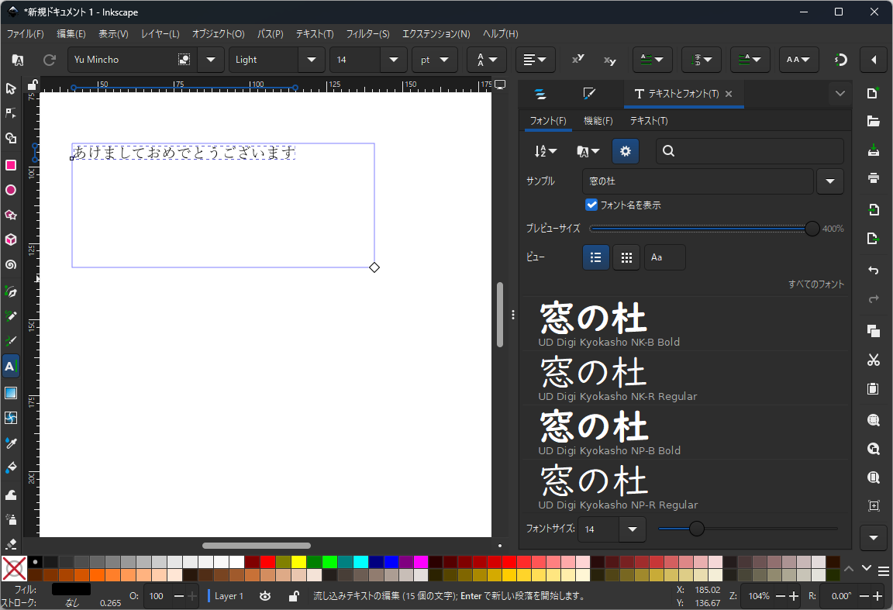Open the Light font style dropdown
The height and width of the screenshot is (610, 893).
tap(312, 60)
